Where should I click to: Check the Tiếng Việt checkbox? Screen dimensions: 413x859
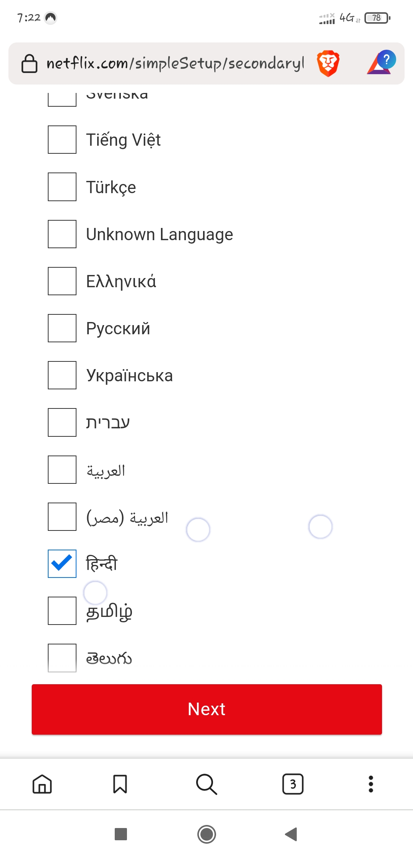coord(62,140)
